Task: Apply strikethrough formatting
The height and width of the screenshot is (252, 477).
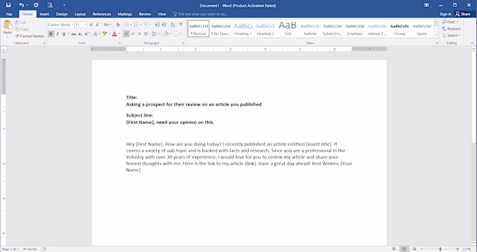Action: click(x=74, y=34)
